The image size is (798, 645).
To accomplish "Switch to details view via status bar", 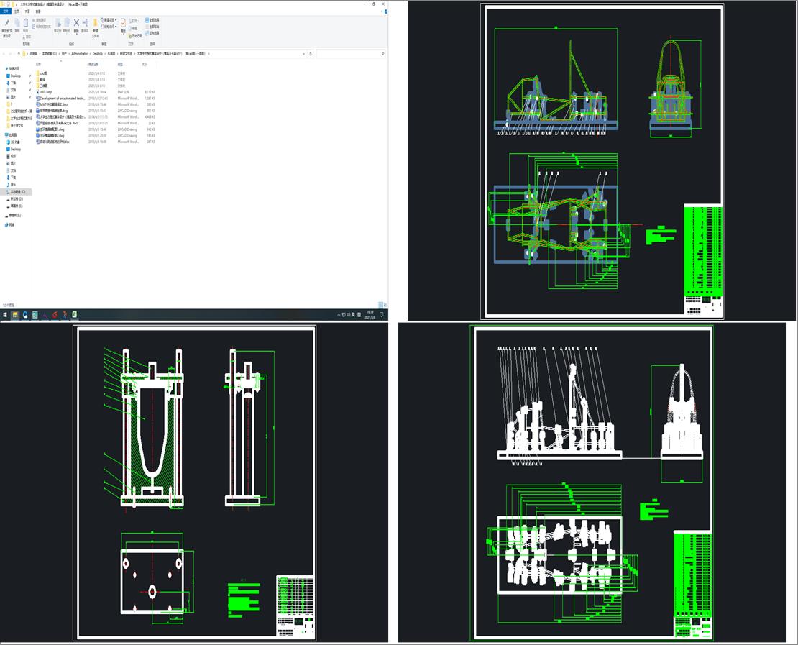I will 381,305.
